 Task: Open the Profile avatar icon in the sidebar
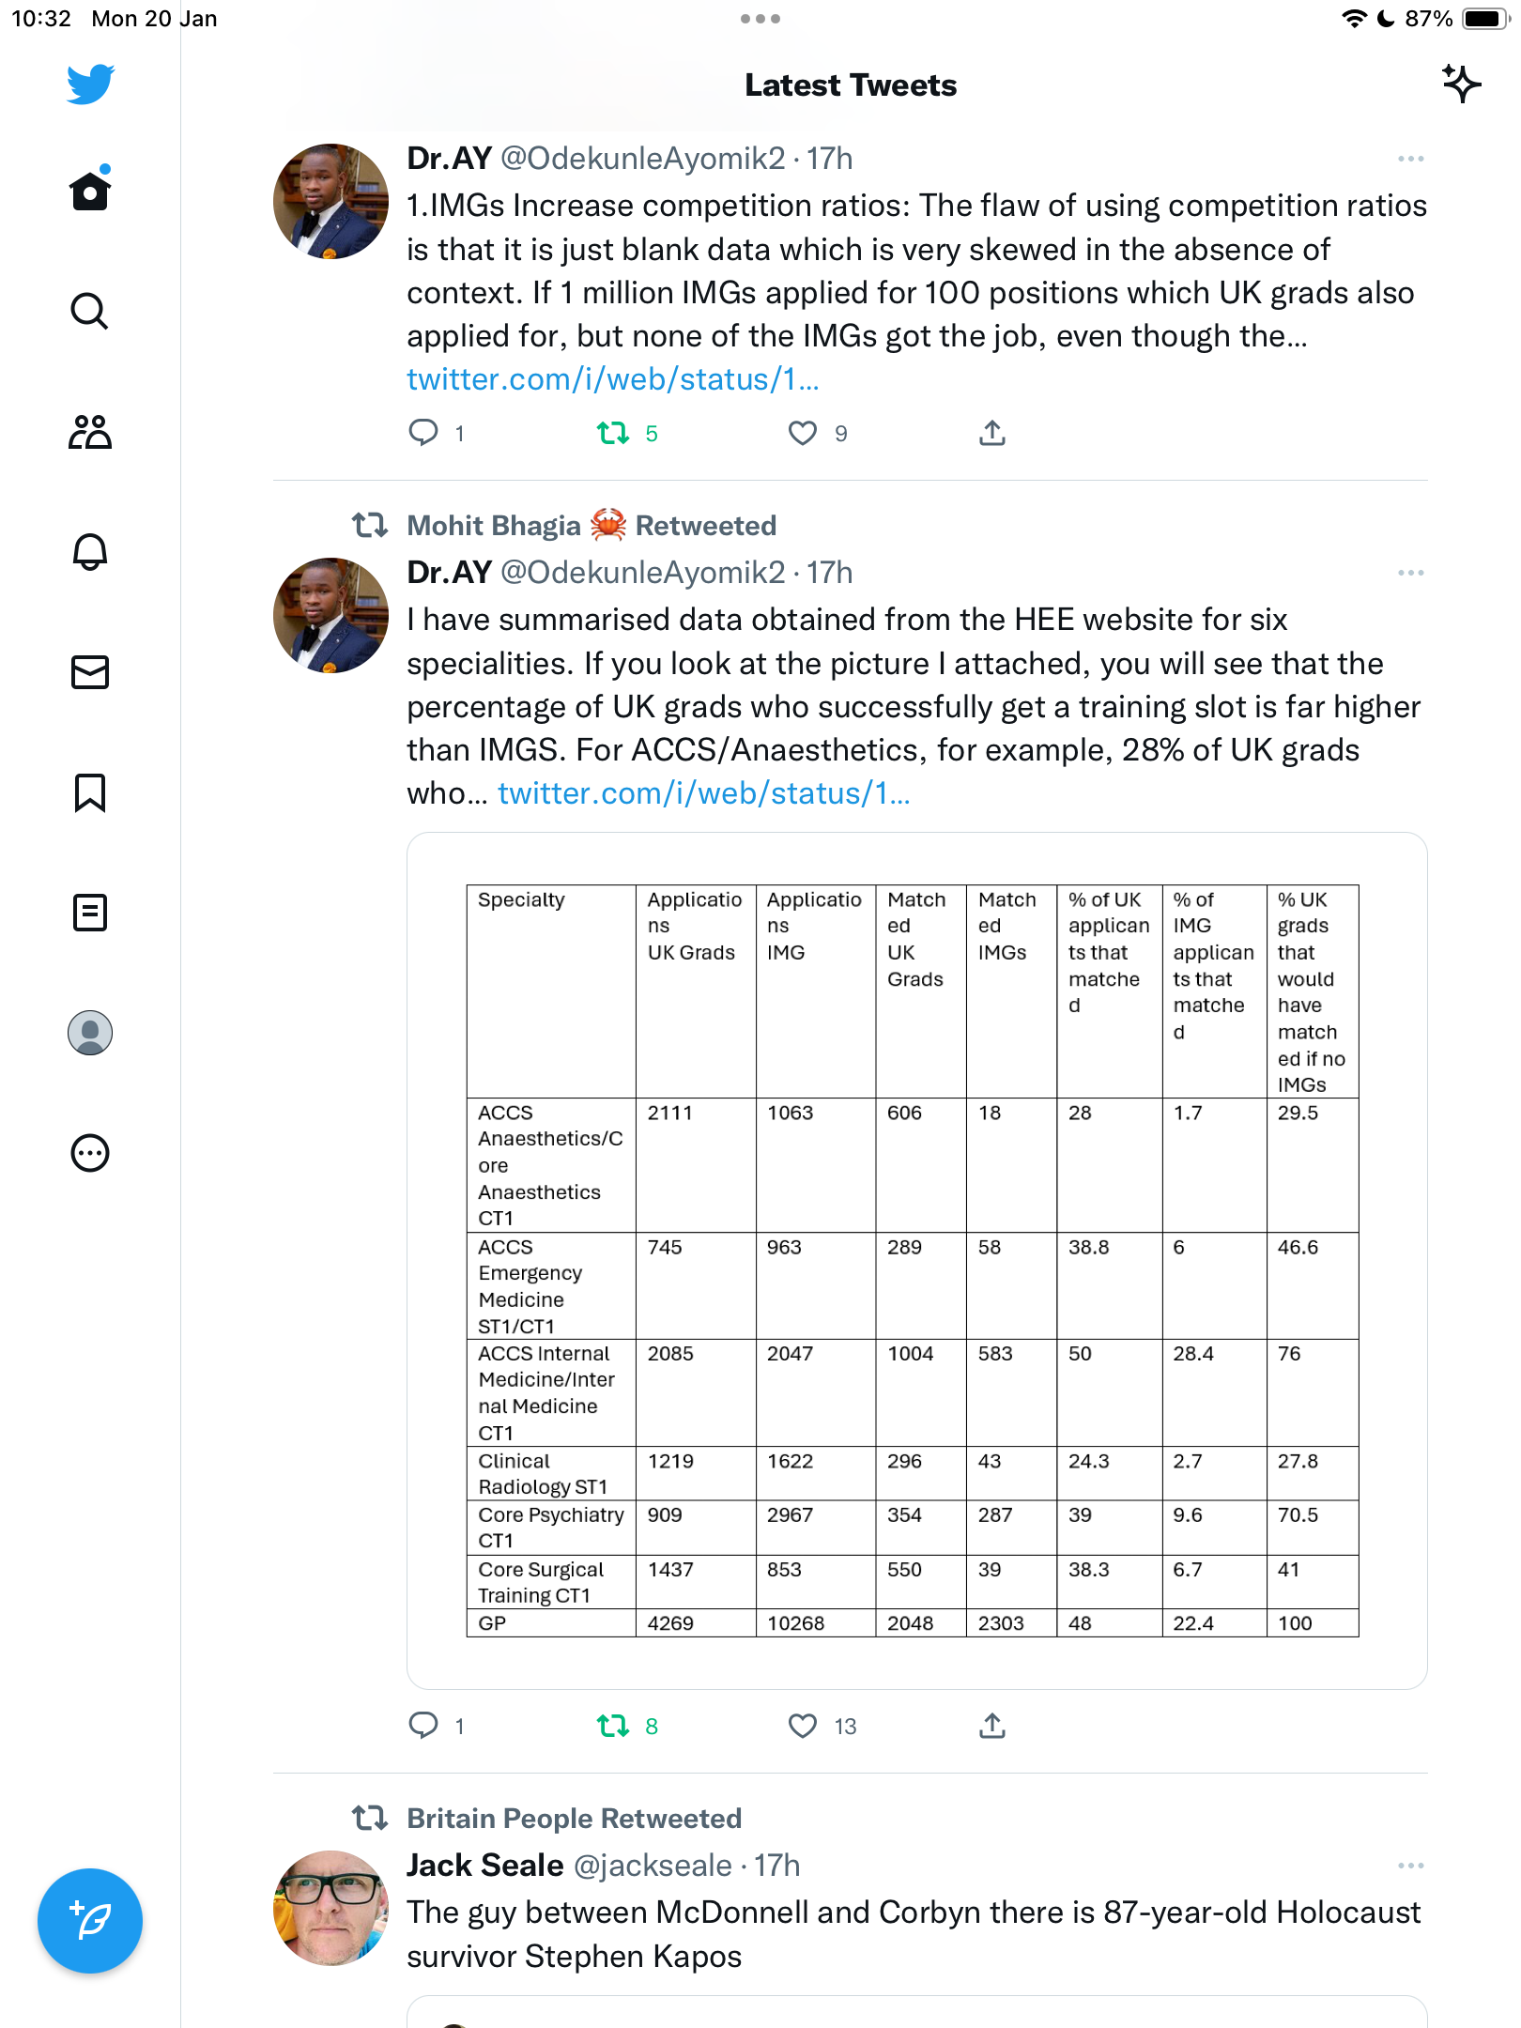click(x=90, y=1033)
